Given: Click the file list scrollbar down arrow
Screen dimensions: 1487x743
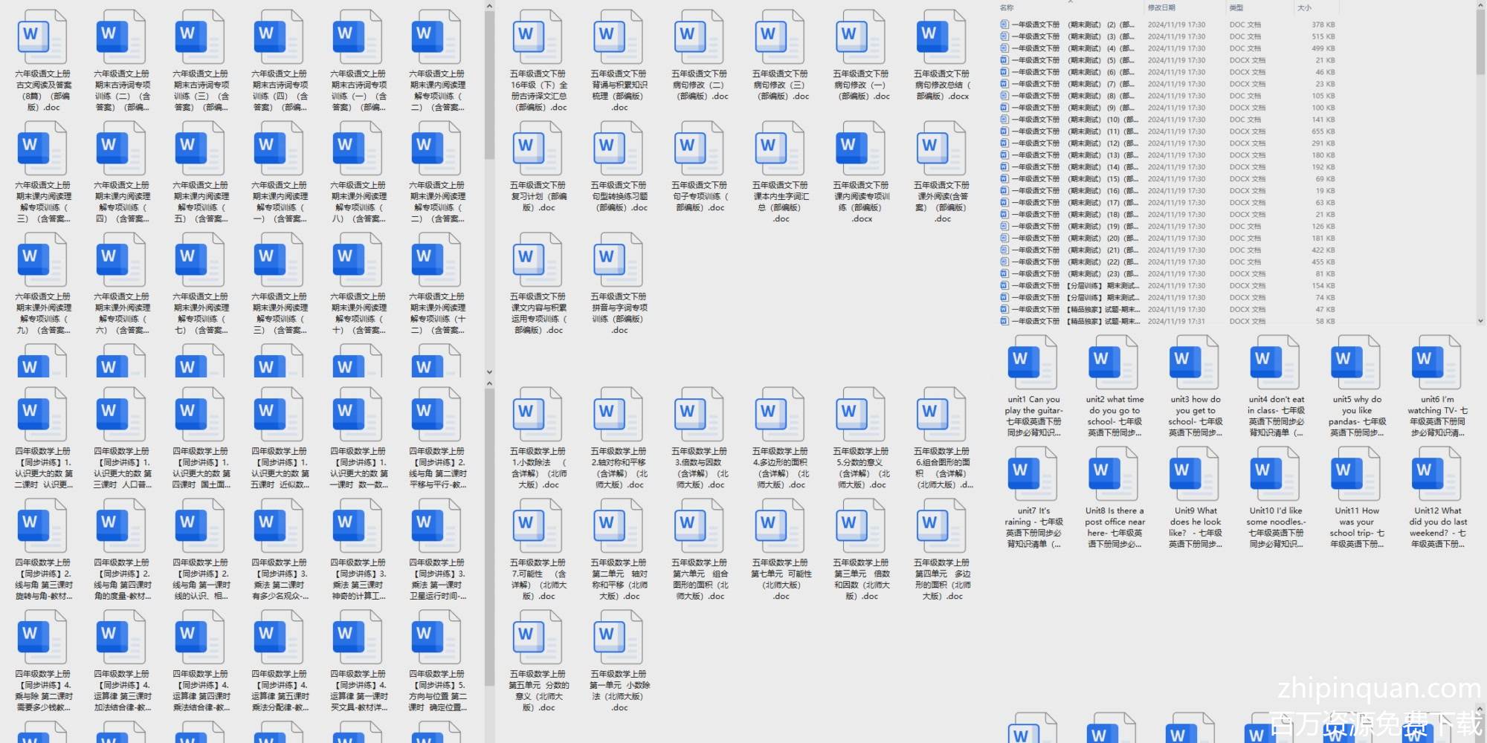Looking at the screenshot, I should click(x=1480, y=321).
